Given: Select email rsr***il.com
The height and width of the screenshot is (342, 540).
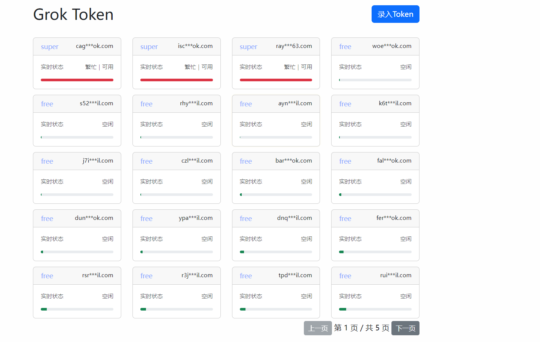Looking at the screenshot, I should [x=97, y=275].
